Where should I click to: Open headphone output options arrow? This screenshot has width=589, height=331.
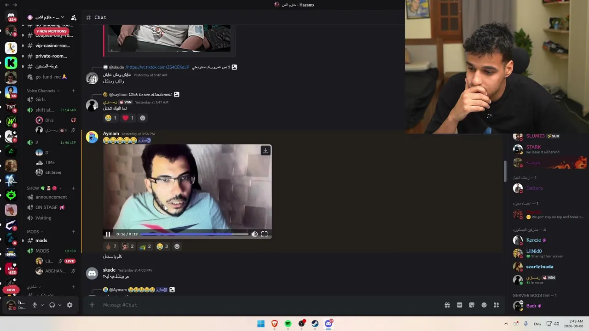[60, 305]
